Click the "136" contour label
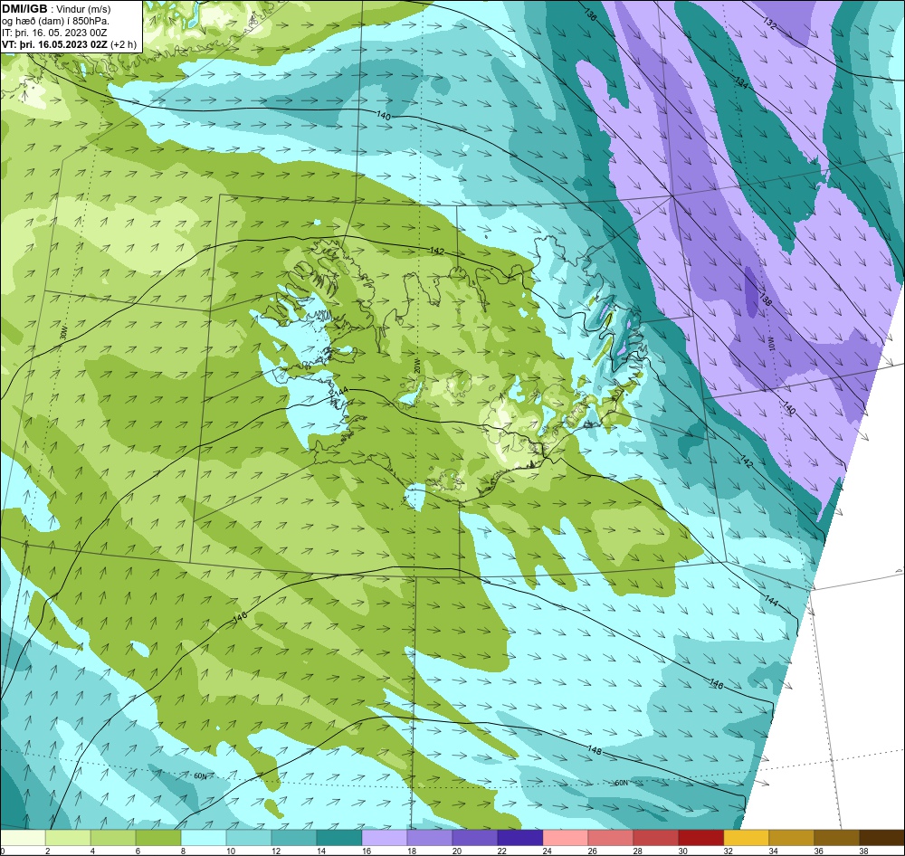Screen dimensions: 905x856 coord(590,15)
